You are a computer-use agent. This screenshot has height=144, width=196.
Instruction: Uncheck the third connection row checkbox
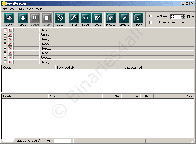point(5,39)
